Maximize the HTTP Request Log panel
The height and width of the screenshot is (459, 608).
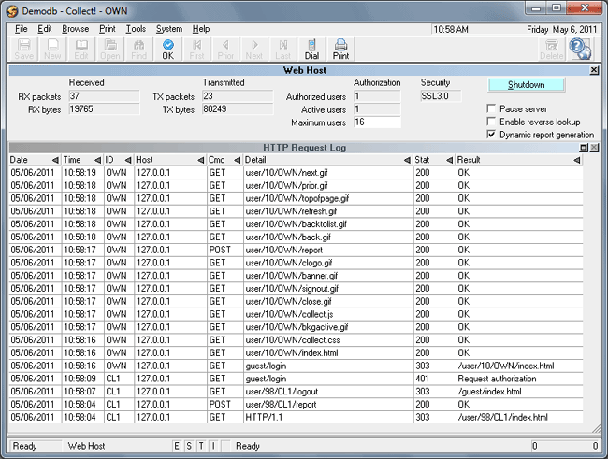coord(584,148)
